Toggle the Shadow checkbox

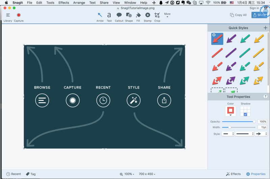(x=245, y=114)
